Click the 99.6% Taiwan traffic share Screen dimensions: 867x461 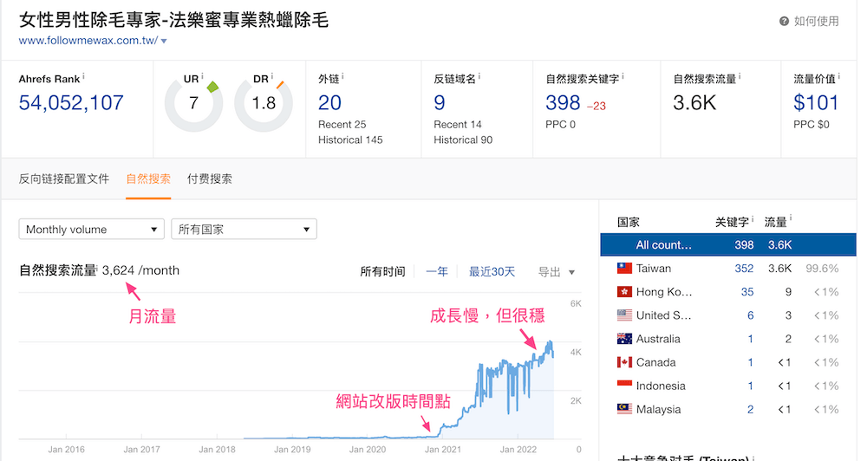click(822, 269)
